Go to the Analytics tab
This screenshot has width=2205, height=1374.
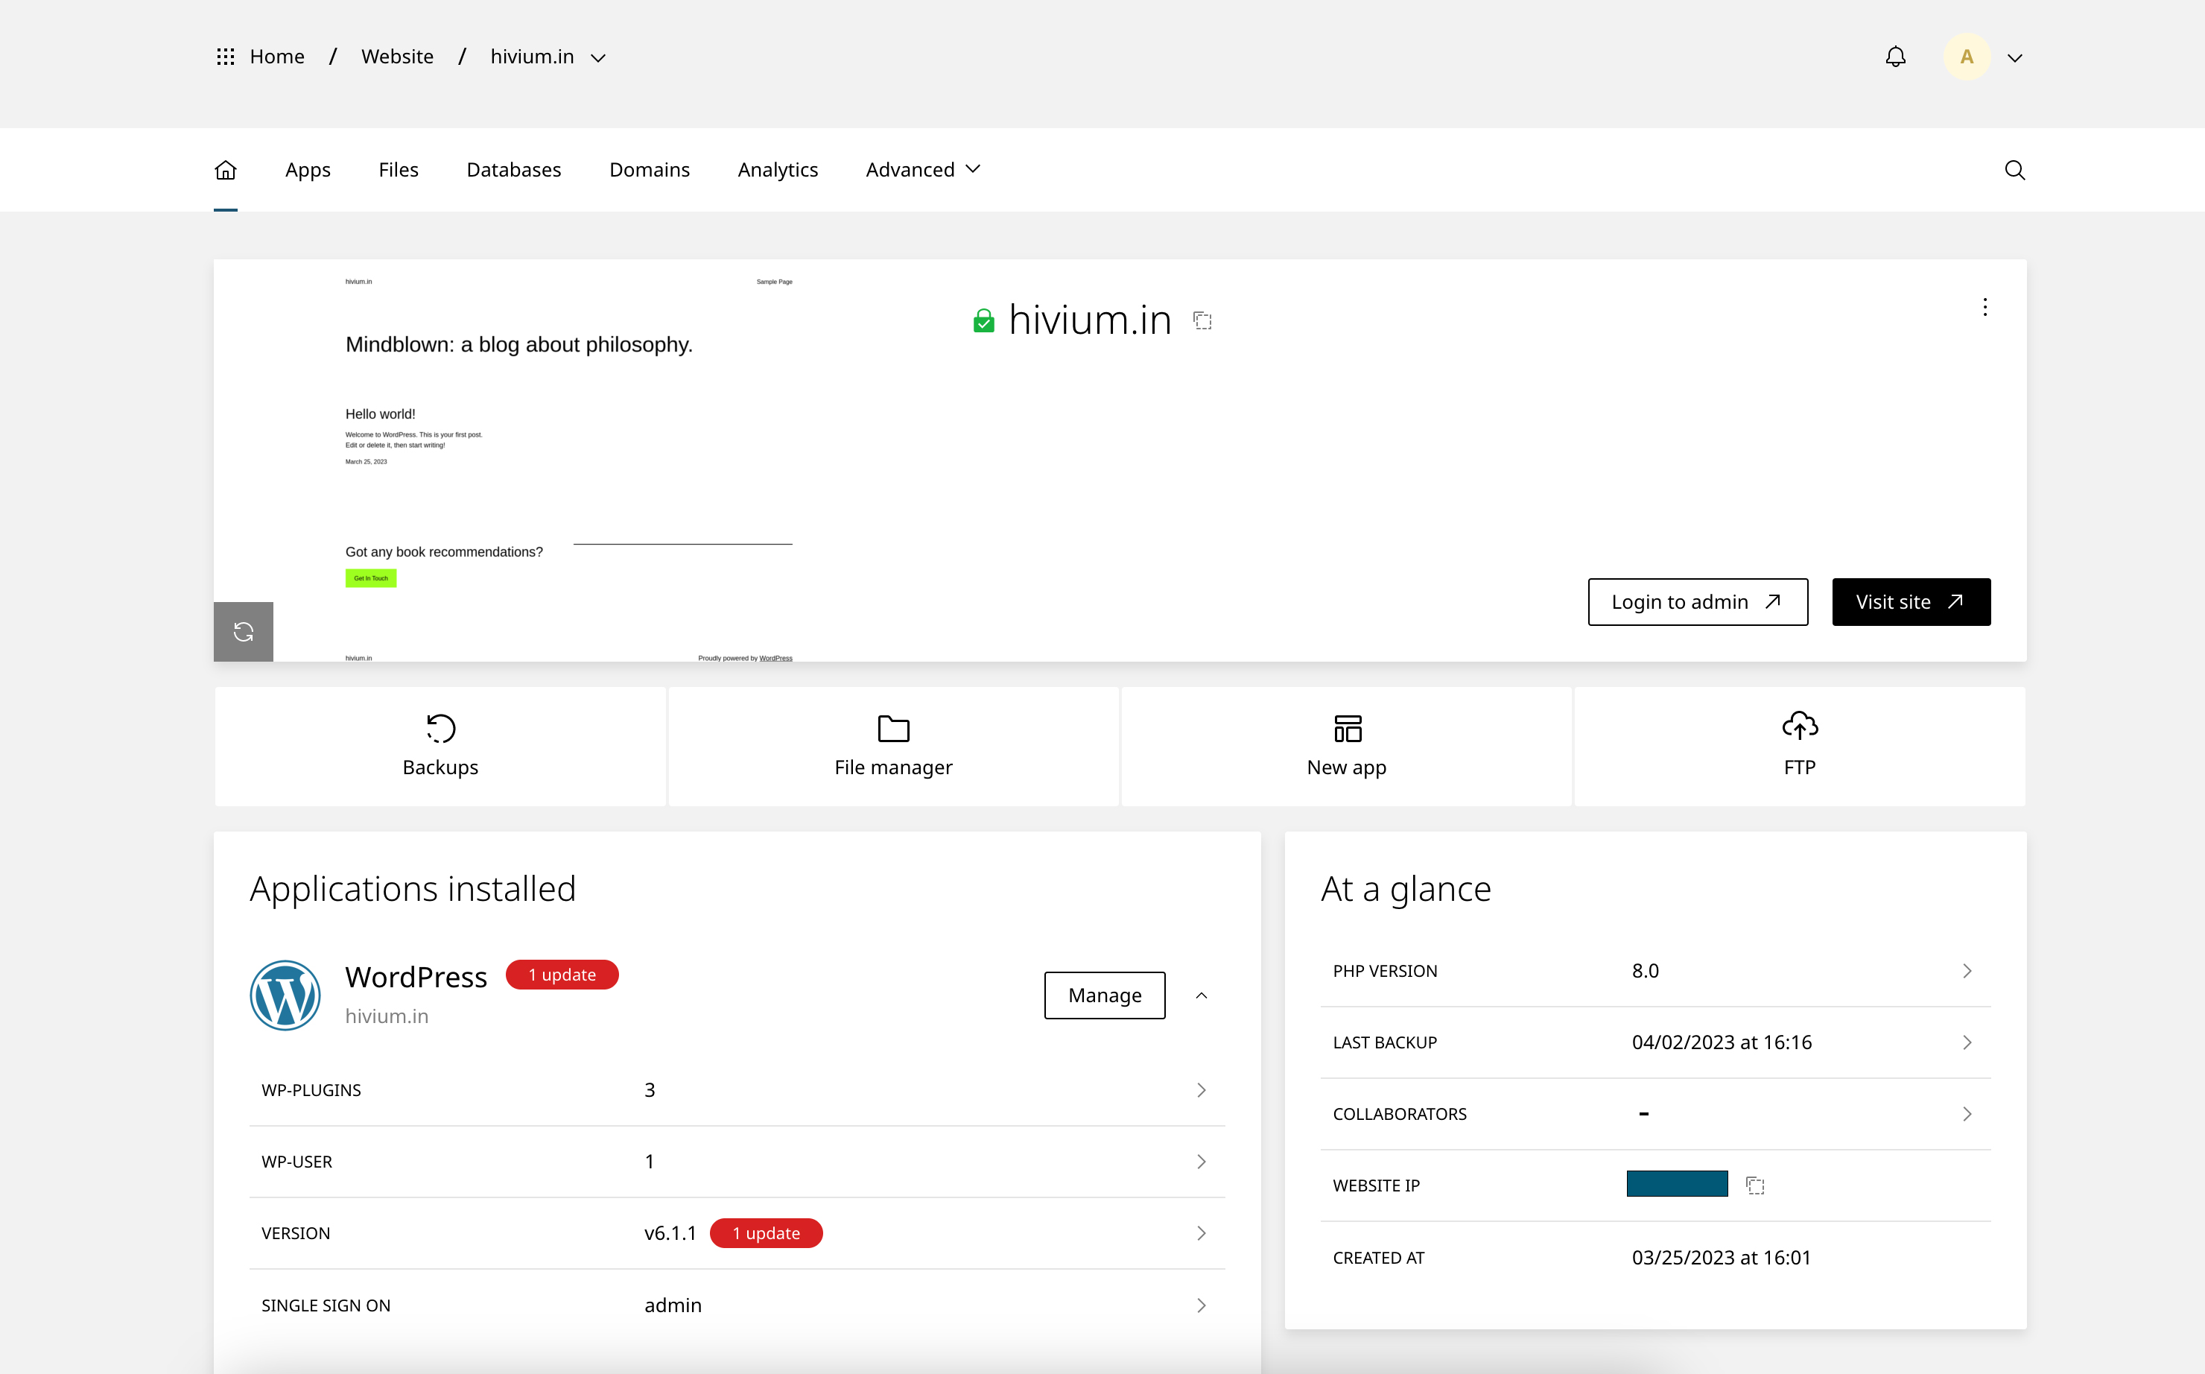778,170
